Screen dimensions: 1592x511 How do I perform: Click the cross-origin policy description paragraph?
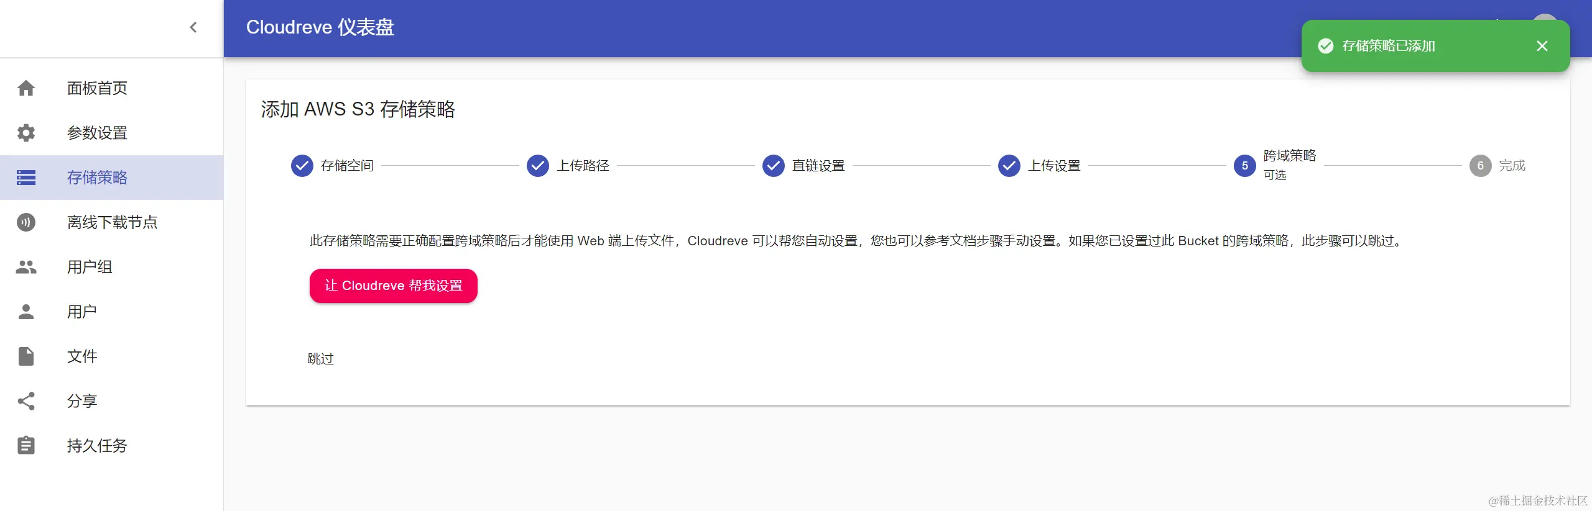point(857,241)
